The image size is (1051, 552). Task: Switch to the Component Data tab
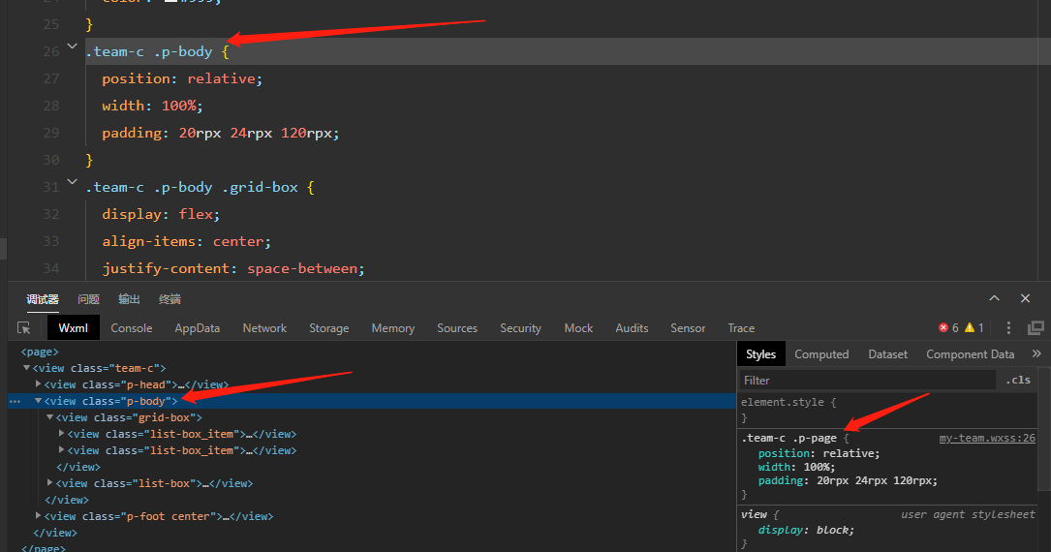tap(970, 353)
